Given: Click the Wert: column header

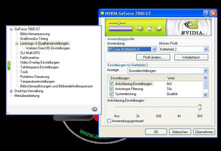Looking at the screenshot, I should (x=181, y=78).
